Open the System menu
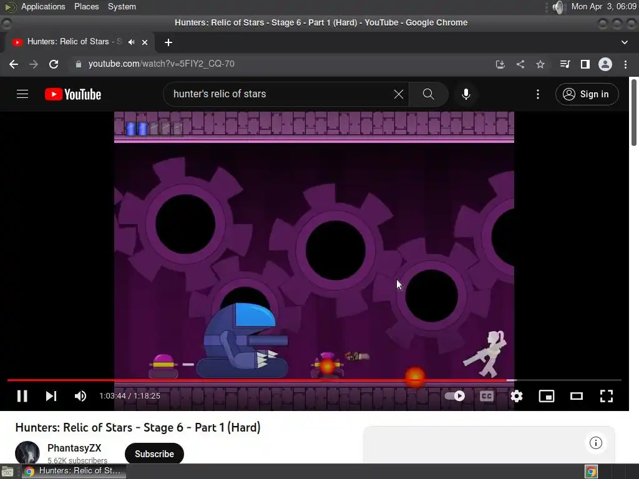This screenshot has width=639, height=479. tap(122, 6)
